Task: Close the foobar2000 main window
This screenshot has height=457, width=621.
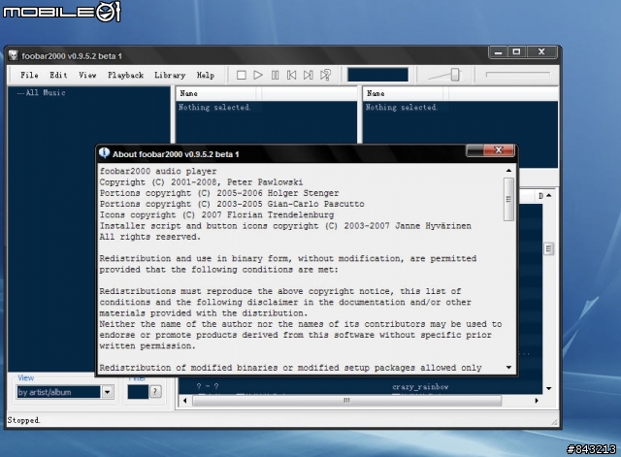Action: click(x=541, y=51)
